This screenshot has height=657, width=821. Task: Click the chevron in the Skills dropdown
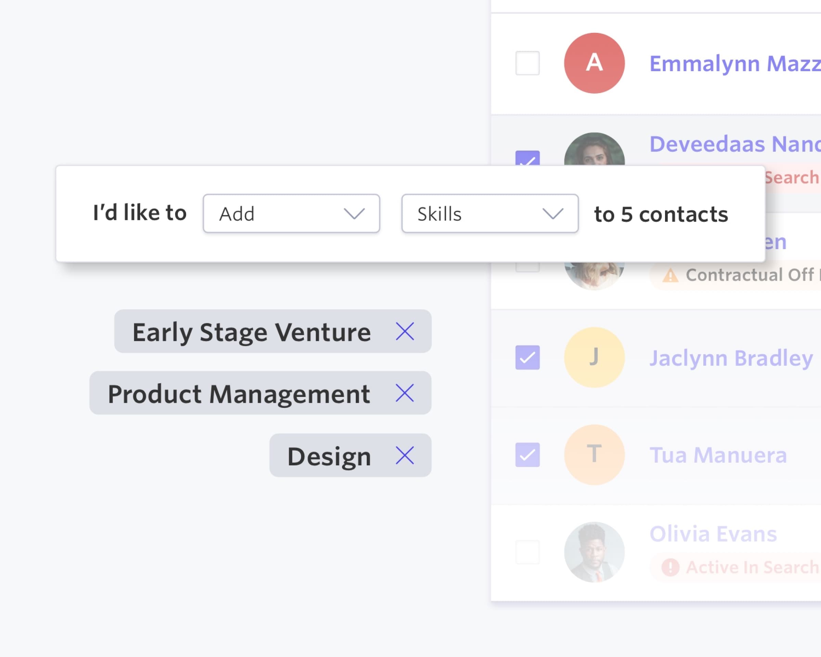pyautogui.click(x=552, y=214)
